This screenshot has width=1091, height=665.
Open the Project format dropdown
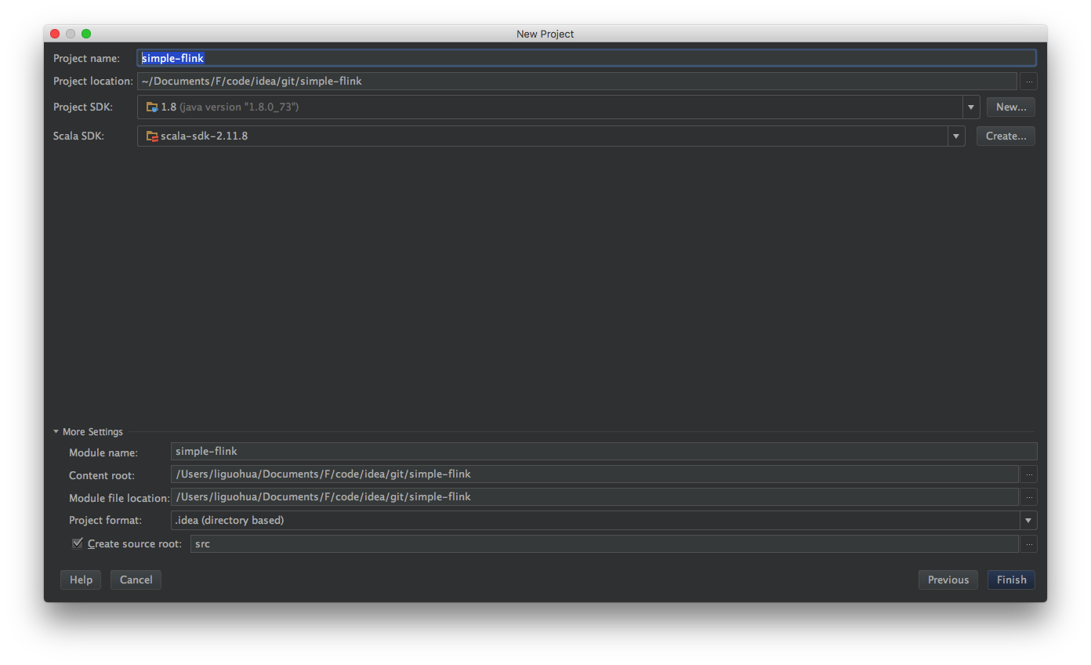pos(1028,520)
